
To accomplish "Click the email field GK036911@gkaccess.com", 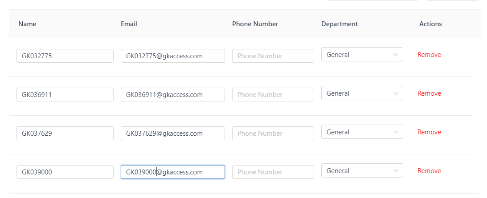I will click(172, 95).
